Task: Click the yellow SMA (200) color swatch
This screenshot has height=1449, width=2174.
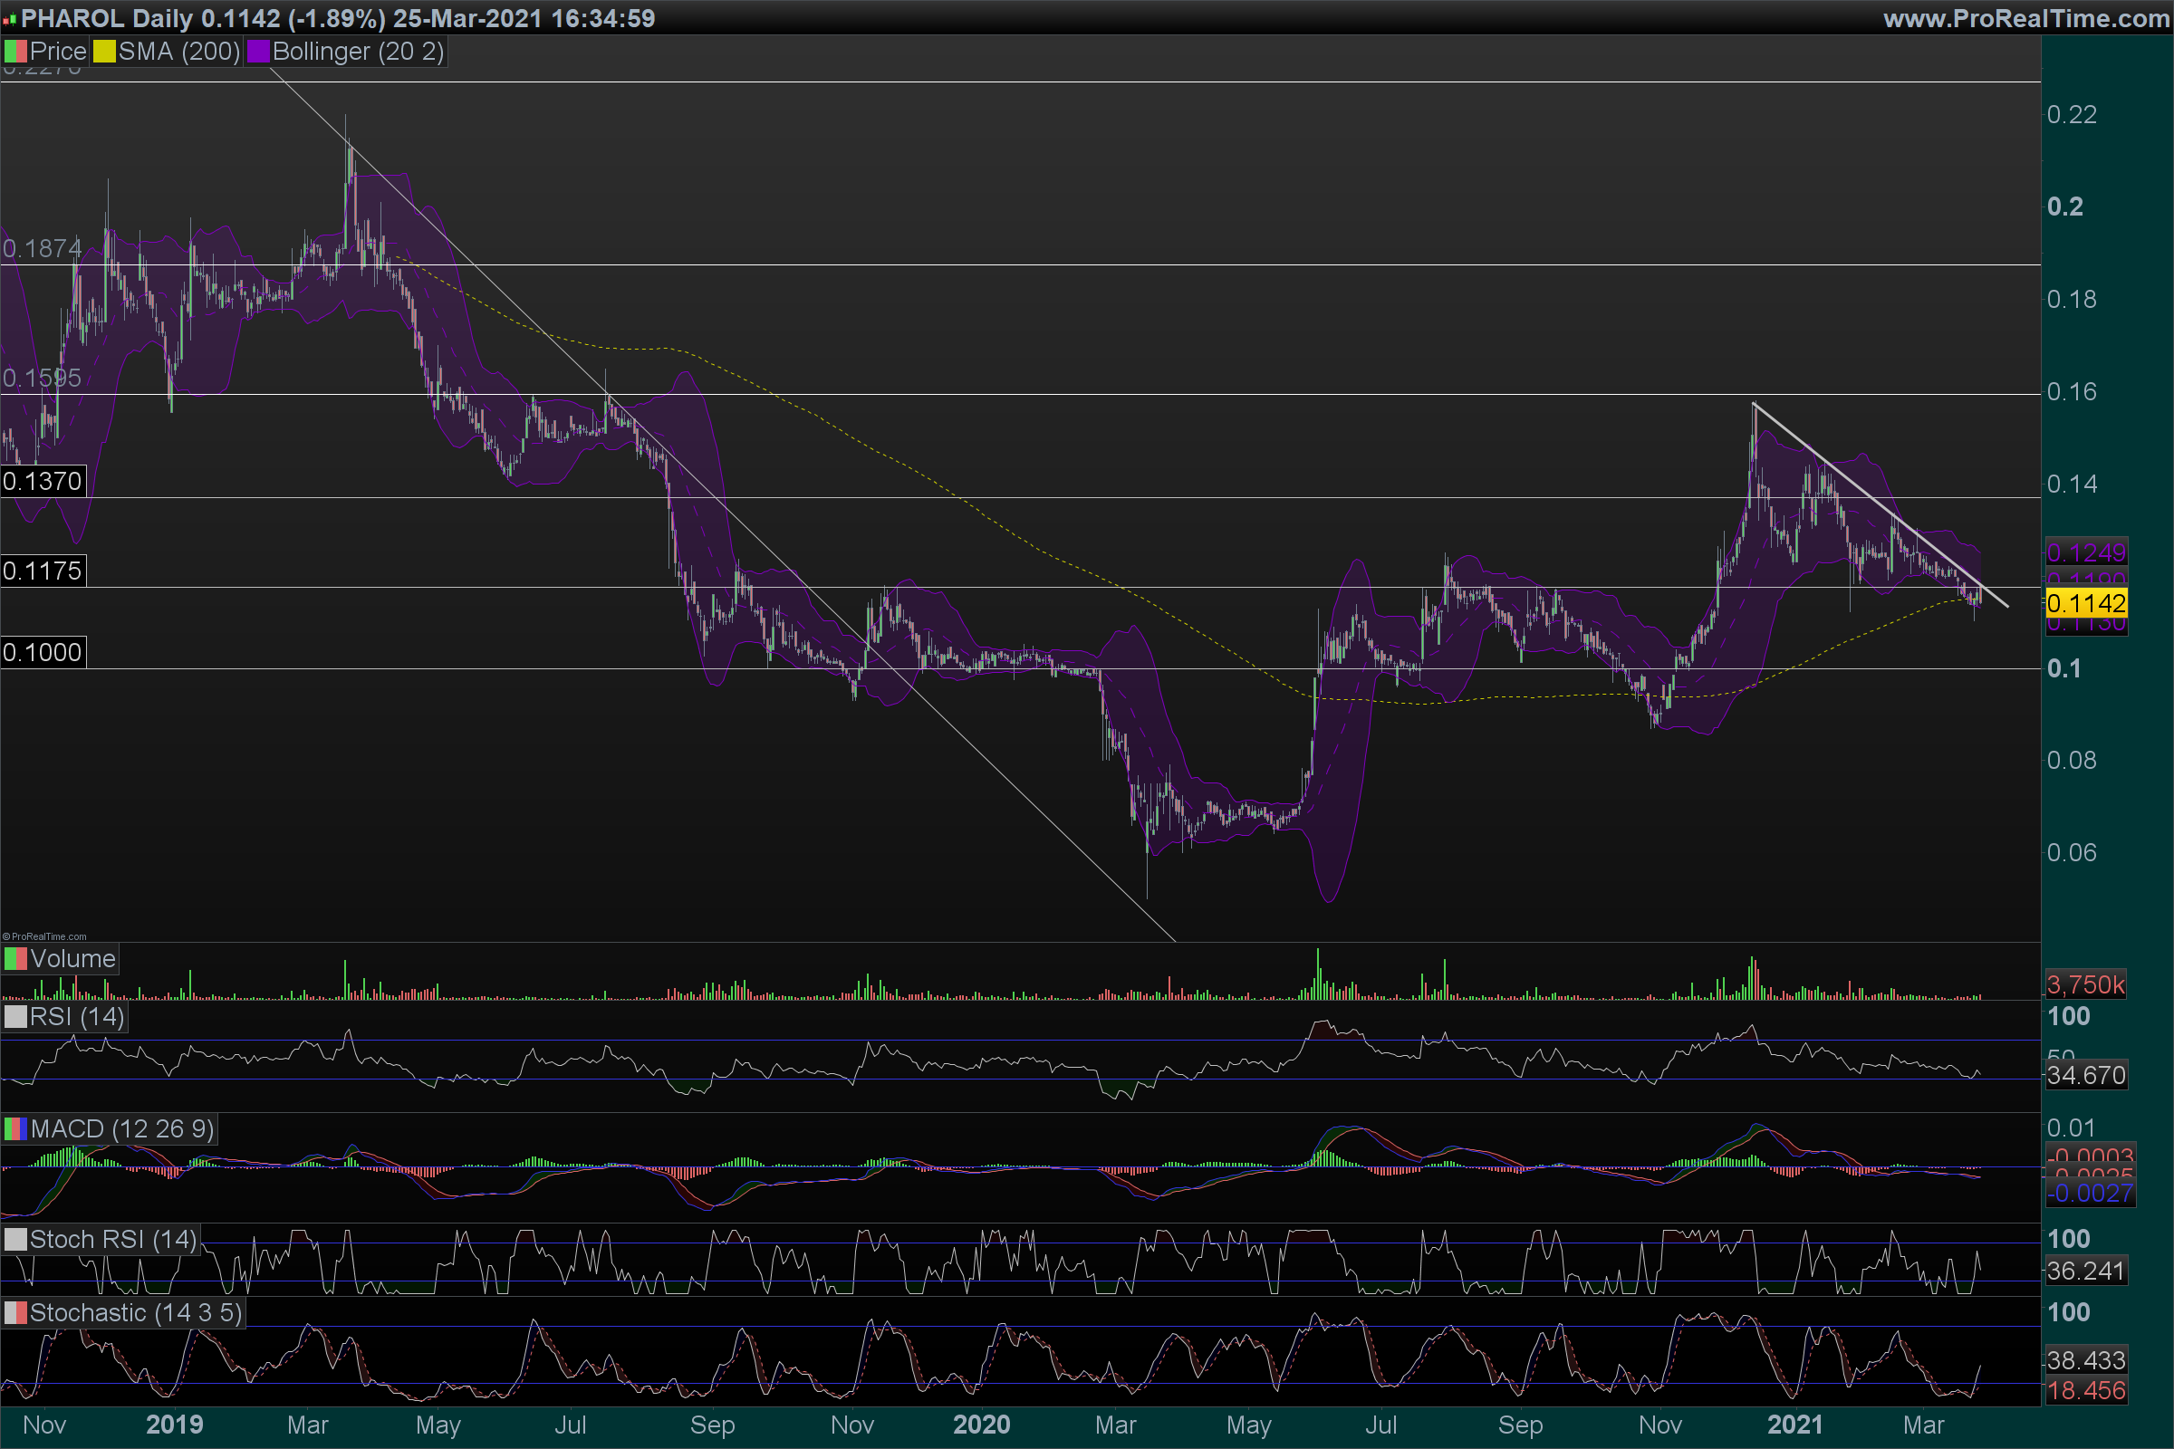Action: (x=104, y=52)
